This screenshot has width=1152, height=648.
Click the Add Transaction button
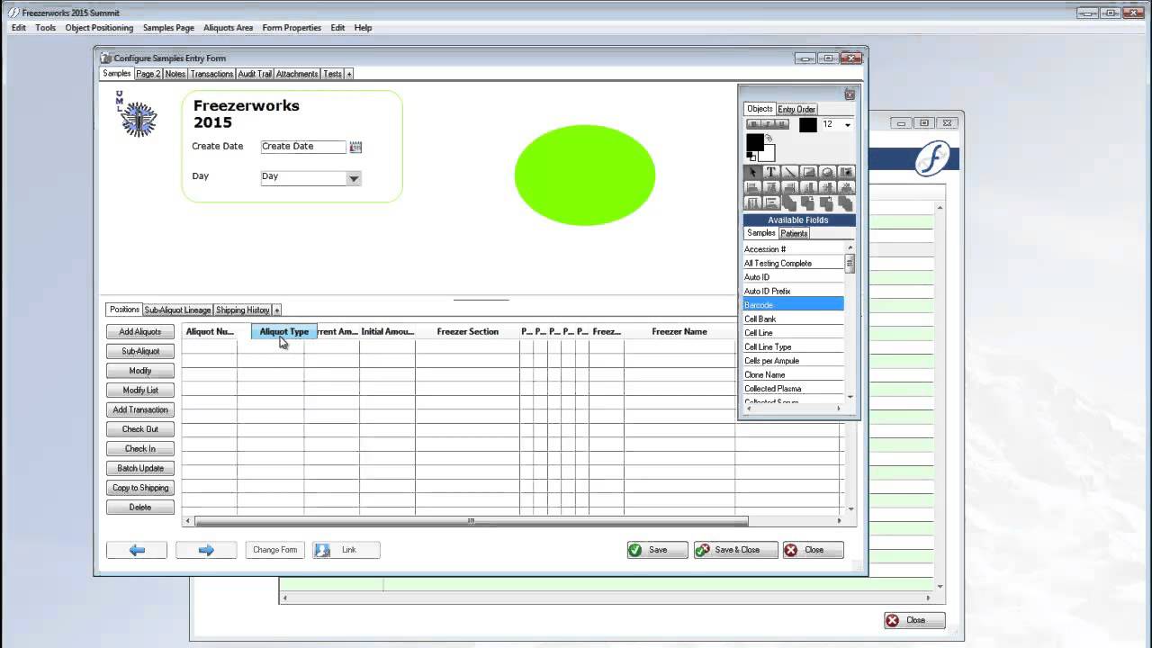pyautogui.click(x=140, y=409)
